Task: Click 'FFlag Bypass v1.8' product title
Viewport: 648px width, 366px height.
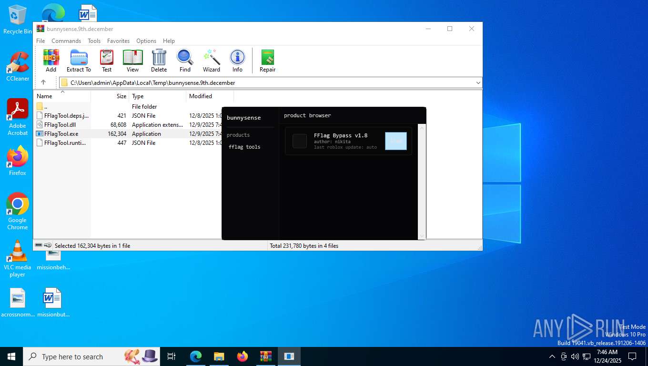Action: pos(341,135)
